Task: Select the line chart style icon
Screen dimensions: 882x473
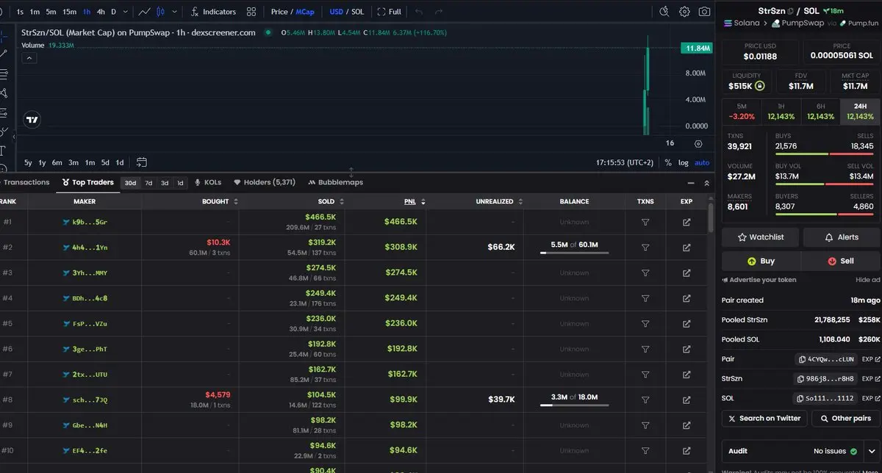Action: click(144, 12)
